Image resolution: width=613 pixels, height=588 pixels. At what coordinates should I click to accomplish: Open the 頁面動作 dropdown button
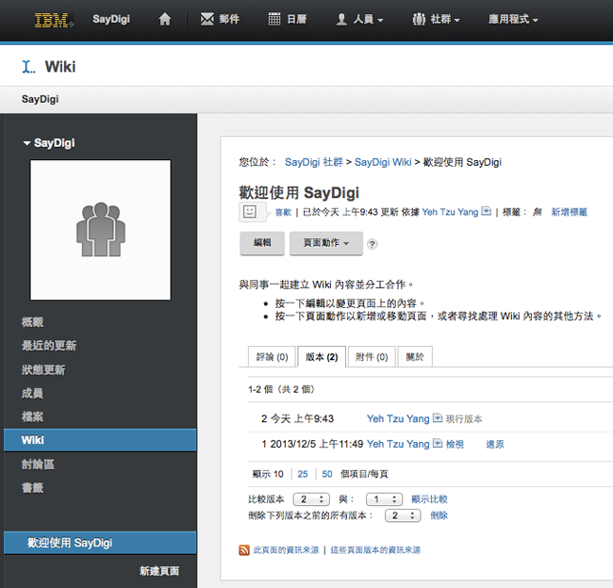click(325, 243)
